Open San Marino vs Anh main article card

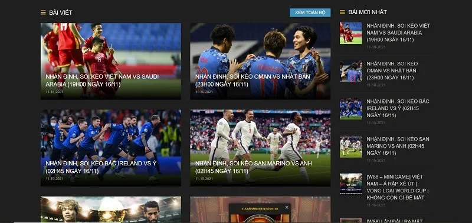[260, 148]
